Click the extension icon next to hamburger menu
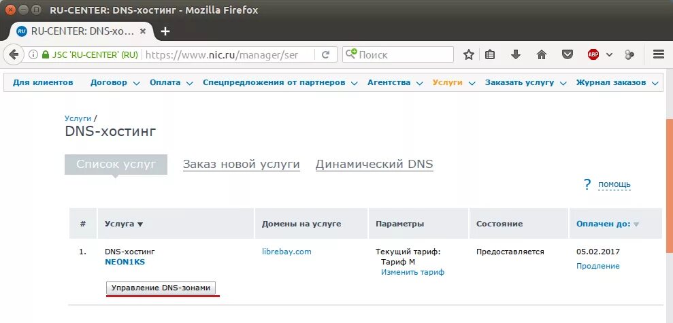The image size is (673, 323). pyautogui.click(x=629, y=54)
